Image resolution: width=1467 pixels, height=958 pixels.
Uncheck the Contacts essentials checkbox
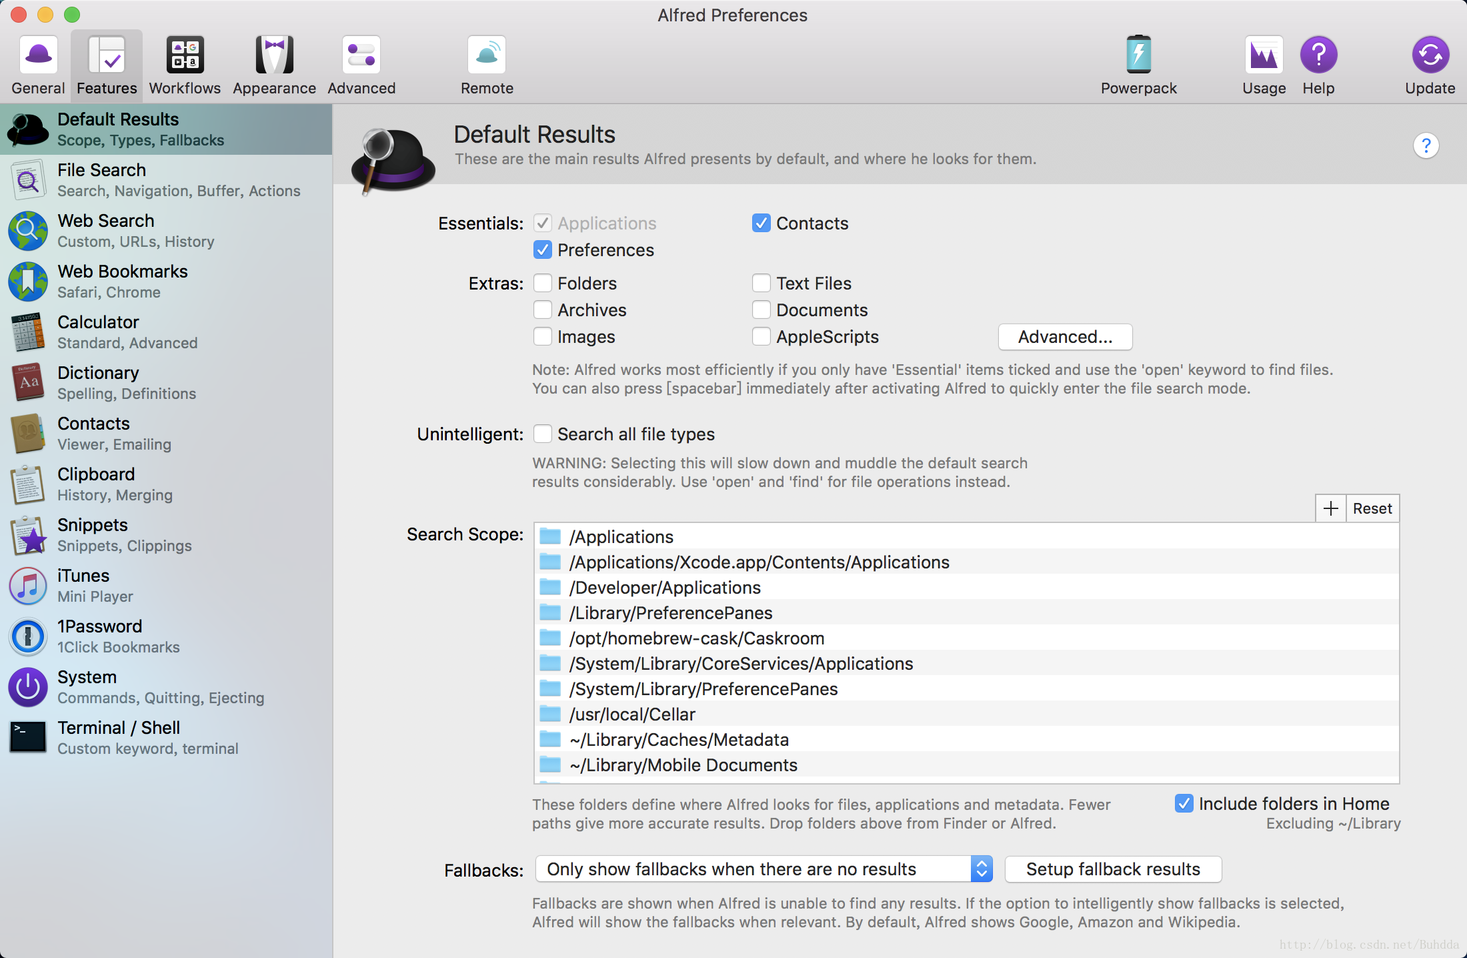pos(761,223)
